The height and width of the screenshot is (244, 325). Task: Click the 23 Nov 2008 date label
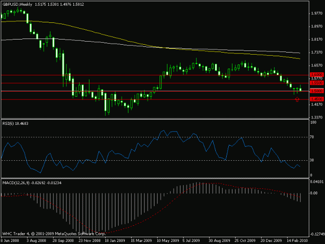89,241
